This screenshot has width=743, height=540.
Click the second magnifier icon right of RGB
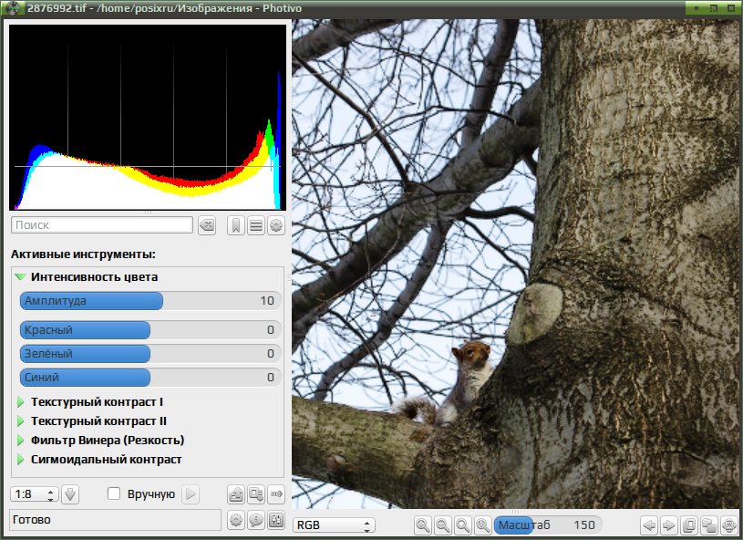[442, 525]
